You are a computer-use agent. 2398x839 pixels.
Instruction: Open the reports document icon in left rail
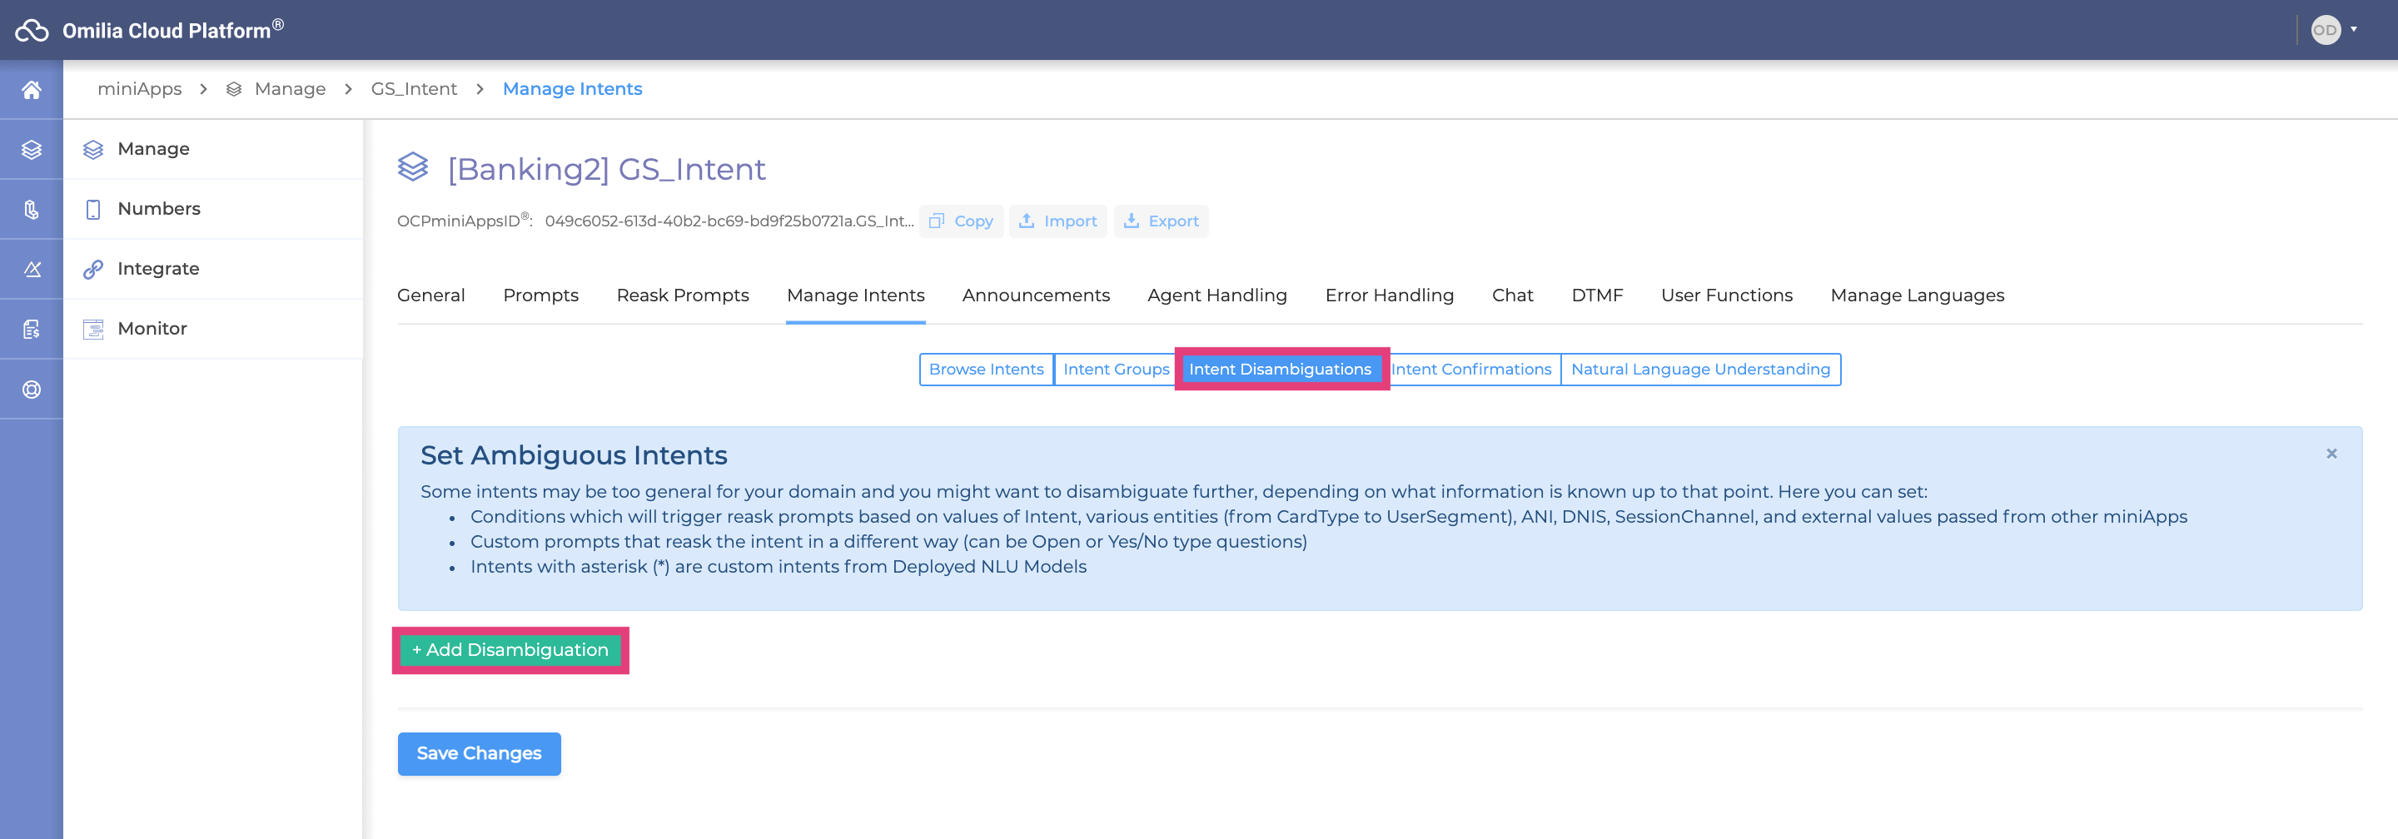coord(32,330)
